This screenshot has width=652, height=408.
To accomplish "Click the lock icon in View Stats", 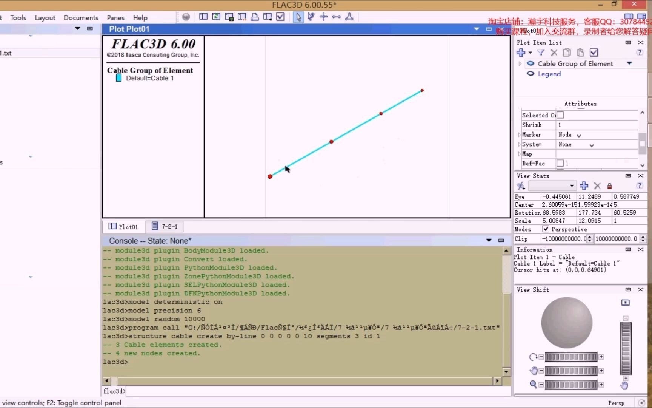I will 609,186.
